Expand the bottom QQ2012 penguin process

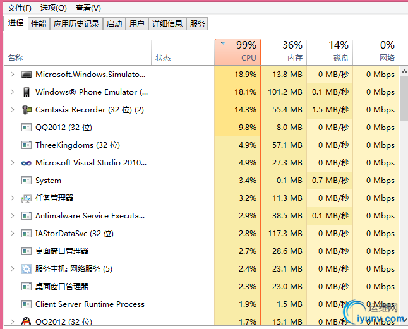(12, 322)
